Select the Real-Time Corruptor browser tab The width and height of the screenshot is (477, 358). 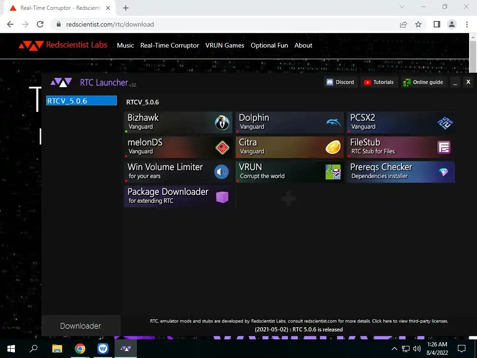[x=59, y=8]
